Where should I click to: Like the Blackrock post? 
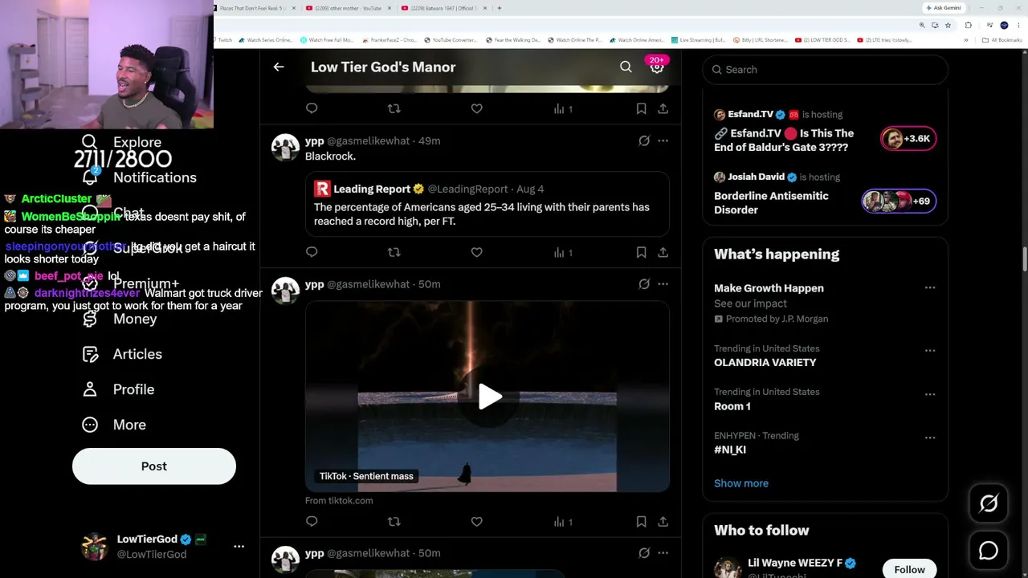pyautogui.click(x=476, y=252)
